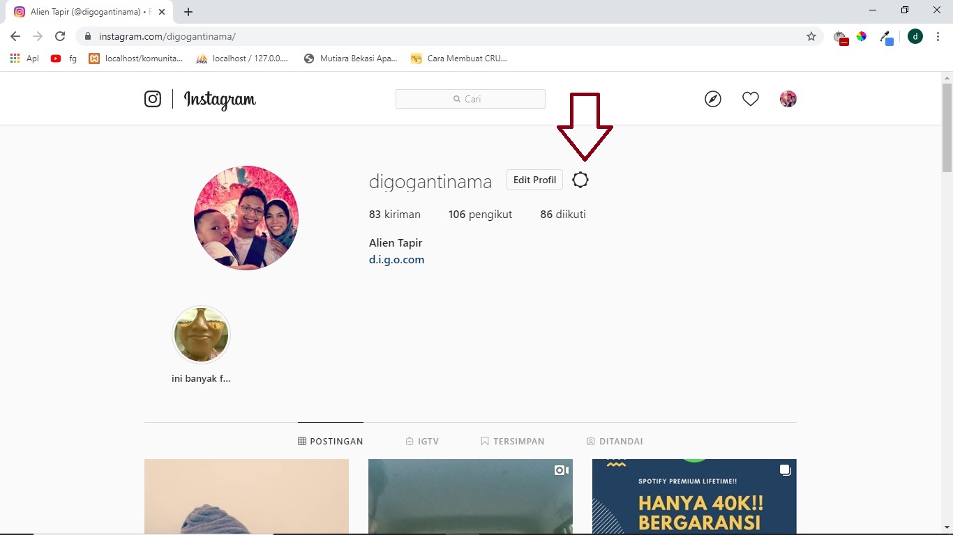This screenshot has height=535, width=953.
Task: Click the Instagram camera logo icon
Action: (x=153, y=99)
